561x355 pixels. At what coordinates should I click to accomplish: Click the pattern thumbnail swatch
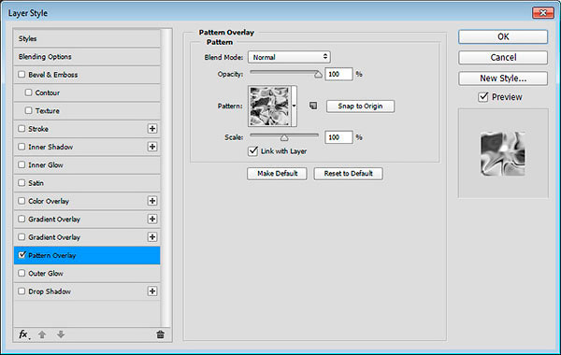pyautogui.click(x=270, y=106)
